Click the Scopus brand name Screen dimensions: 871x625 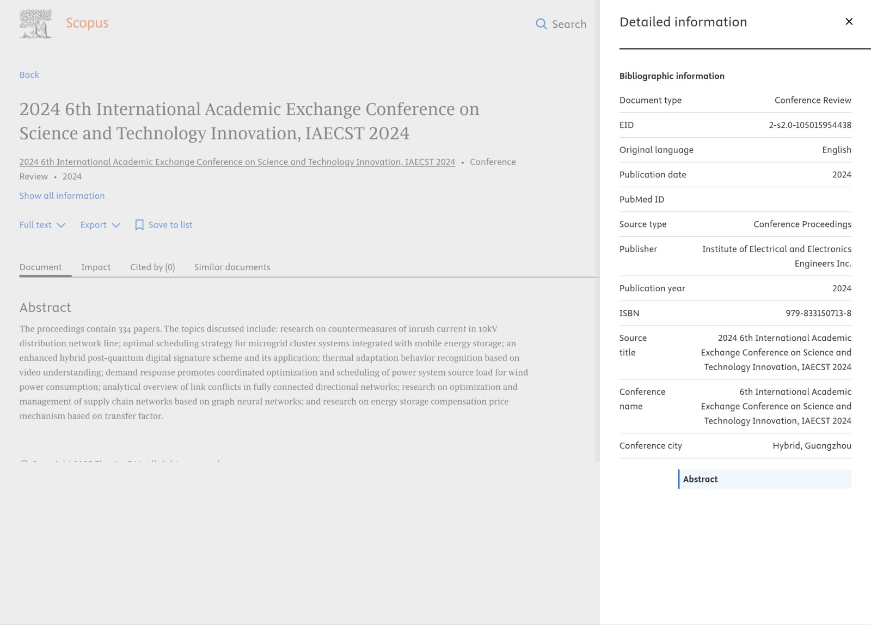tap(87, 23)
